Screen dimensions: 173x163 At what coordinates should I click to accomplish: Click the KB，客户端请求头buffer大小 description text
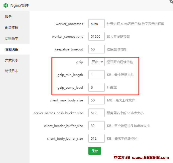[x=128, y=126]
